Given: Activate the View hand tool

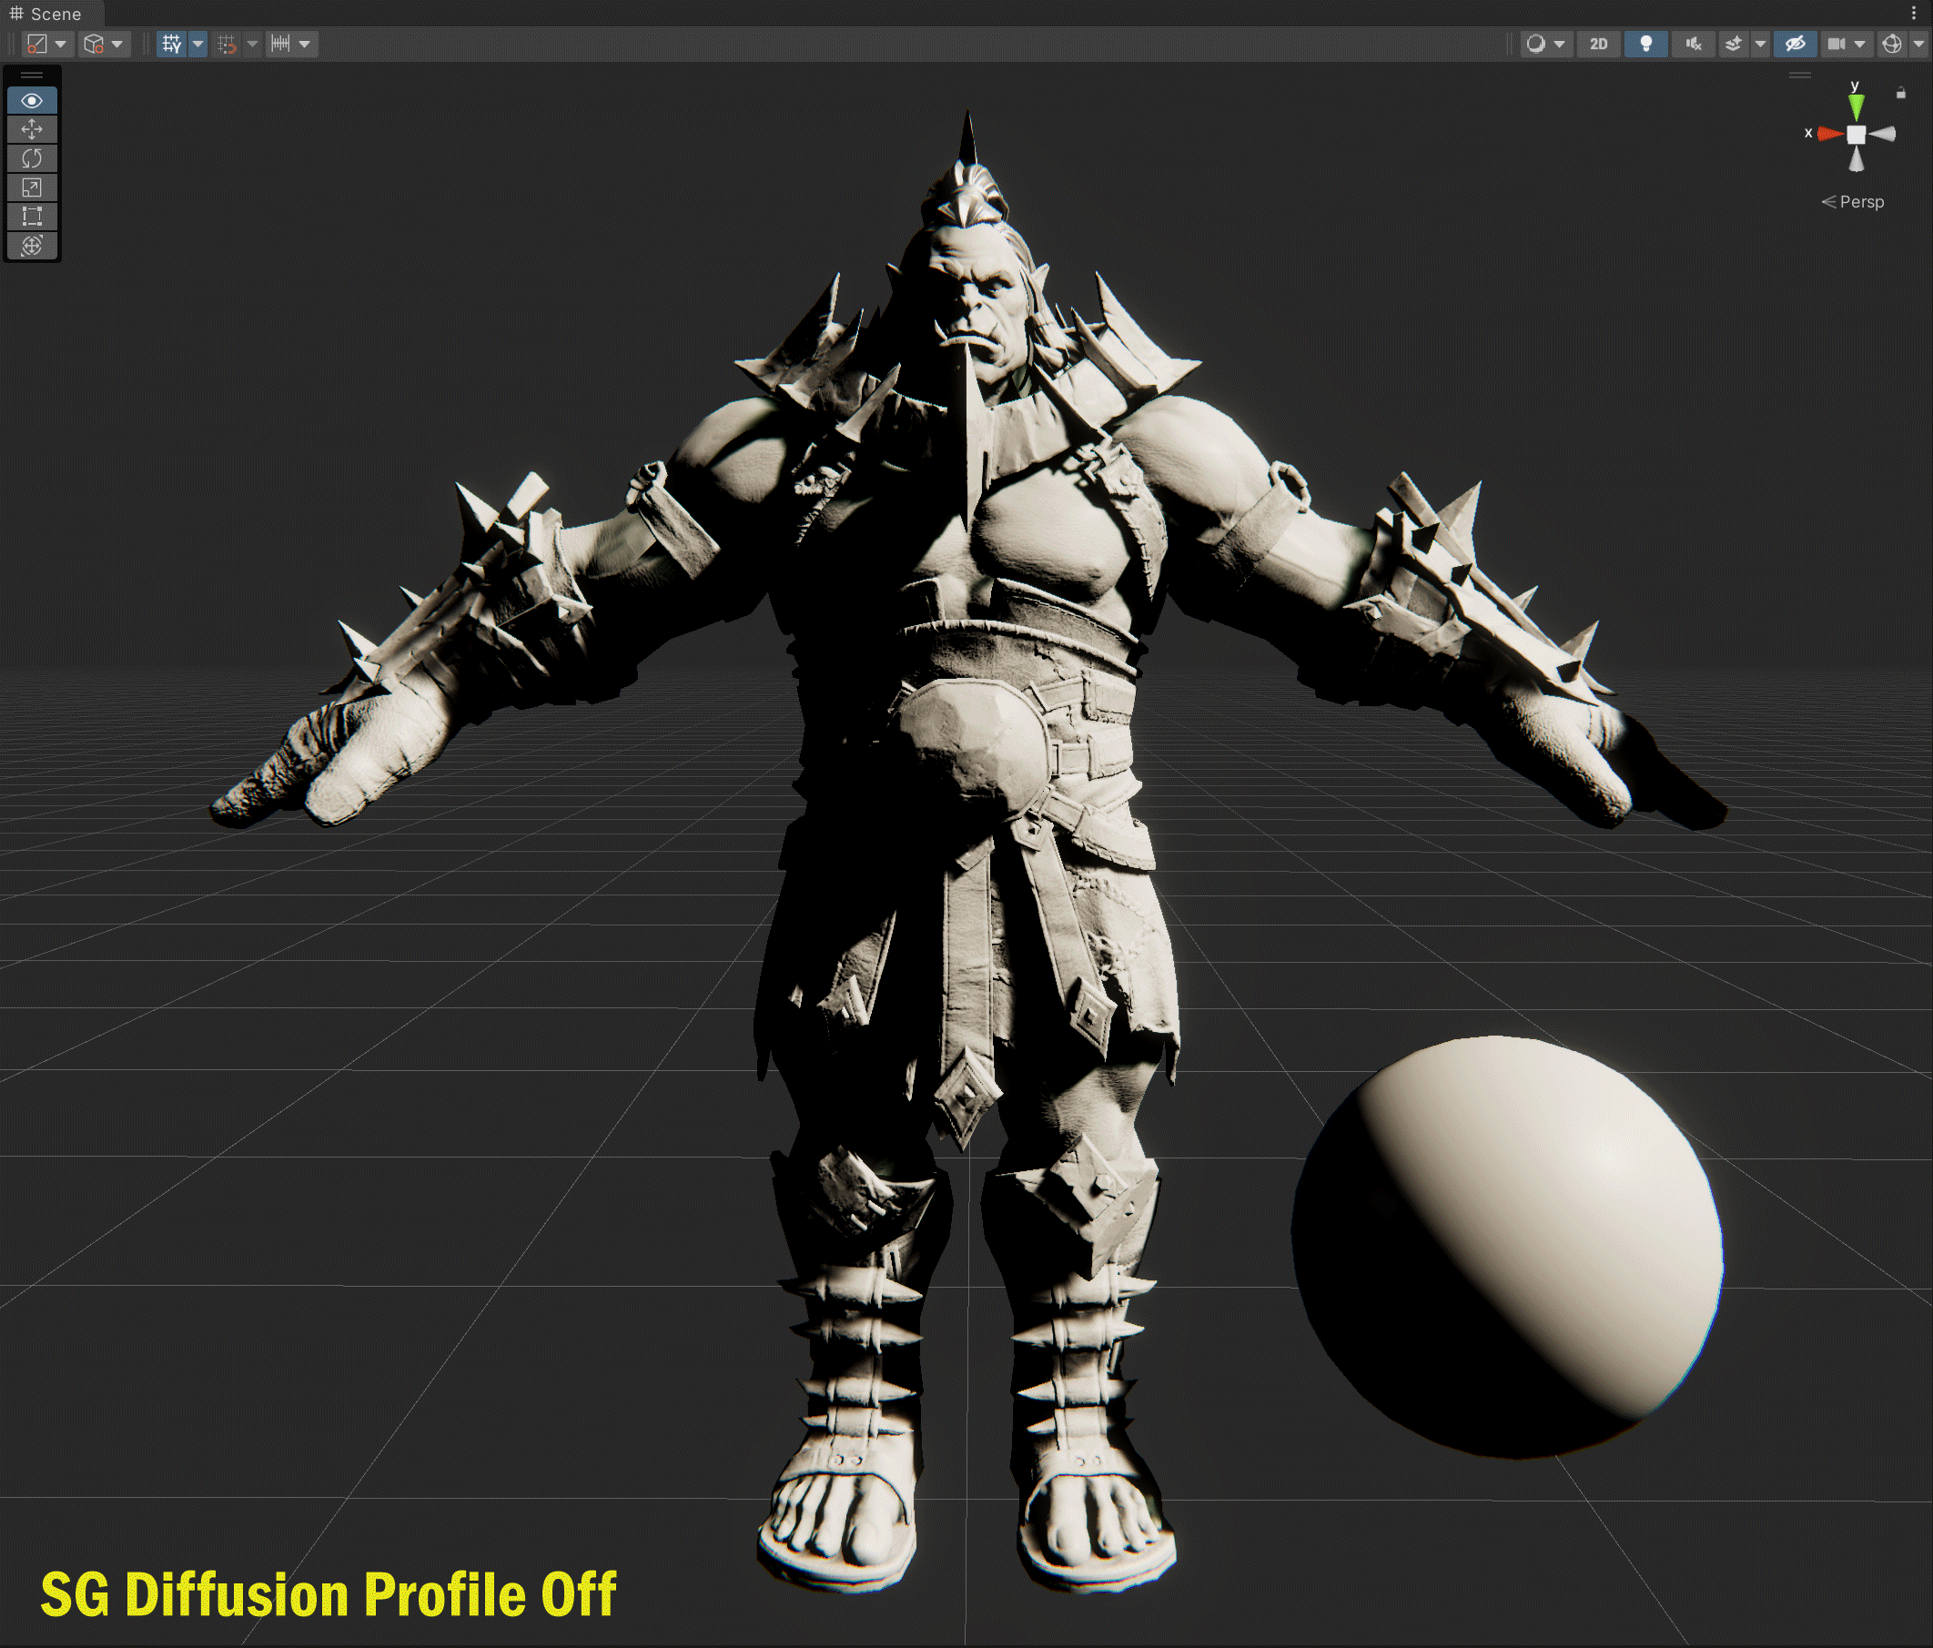Looking at the screenshot, I should pos(32,101).
